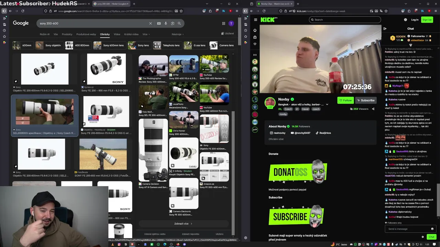Open the on-screen keyboard in Google search
Image resolution: width=440 pixels, height=247 pixels.
[x=159, y=23]
